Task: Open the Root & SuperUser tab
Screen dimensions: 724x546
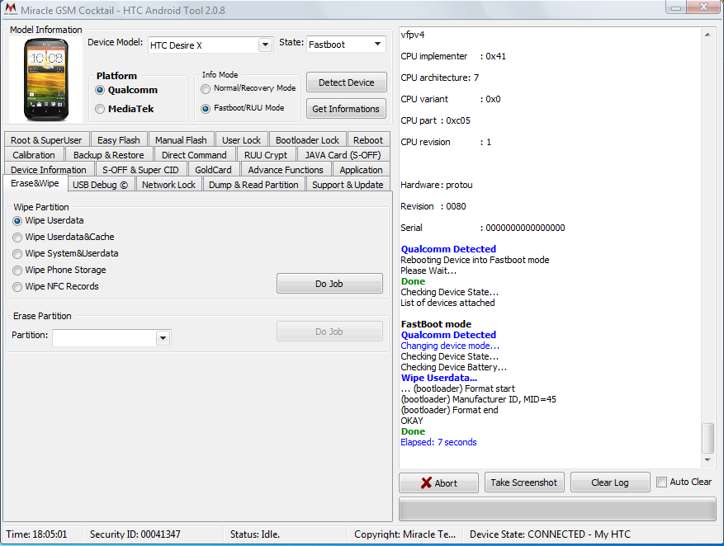Action: (x=46, y=139)
